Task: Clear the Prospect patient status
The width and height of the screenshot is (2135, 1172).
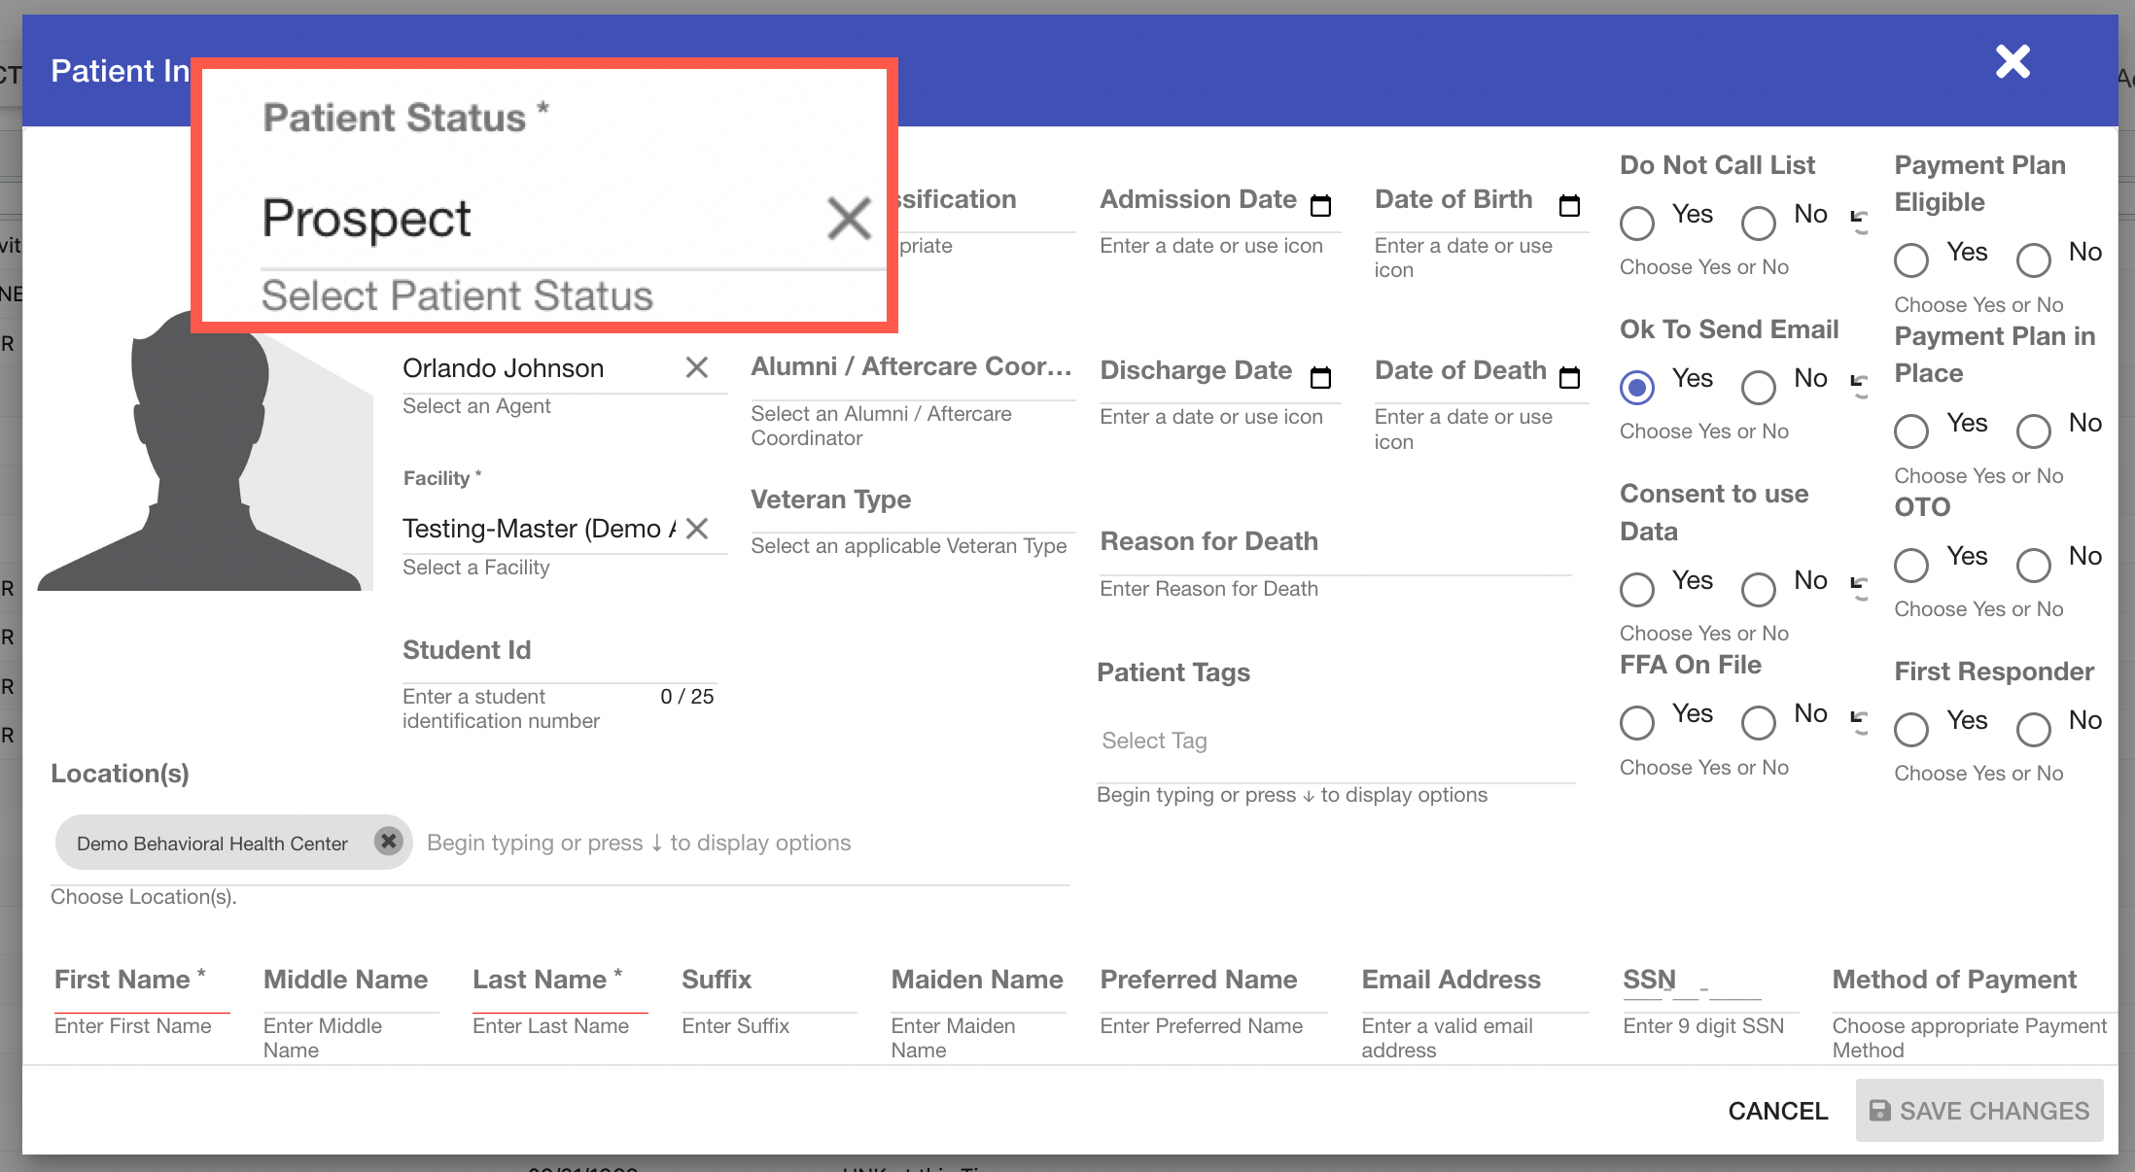Action: tap(849, 218)
